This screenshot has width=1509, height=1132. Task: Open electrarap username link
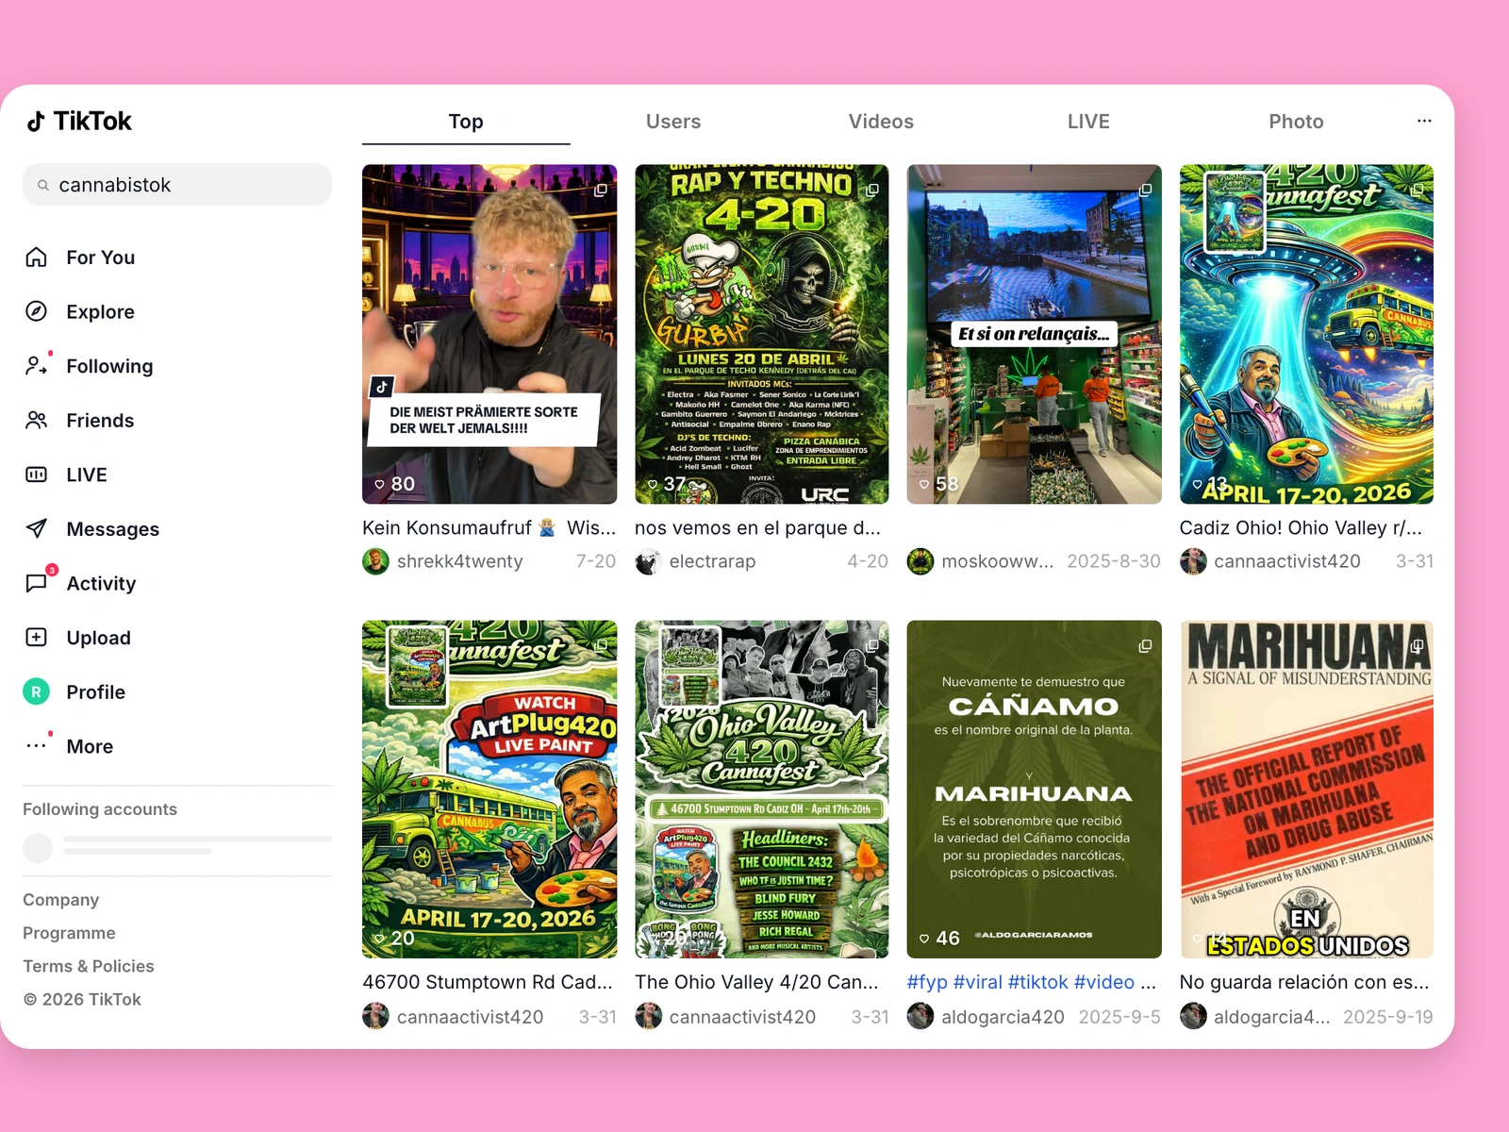(712, 561)
